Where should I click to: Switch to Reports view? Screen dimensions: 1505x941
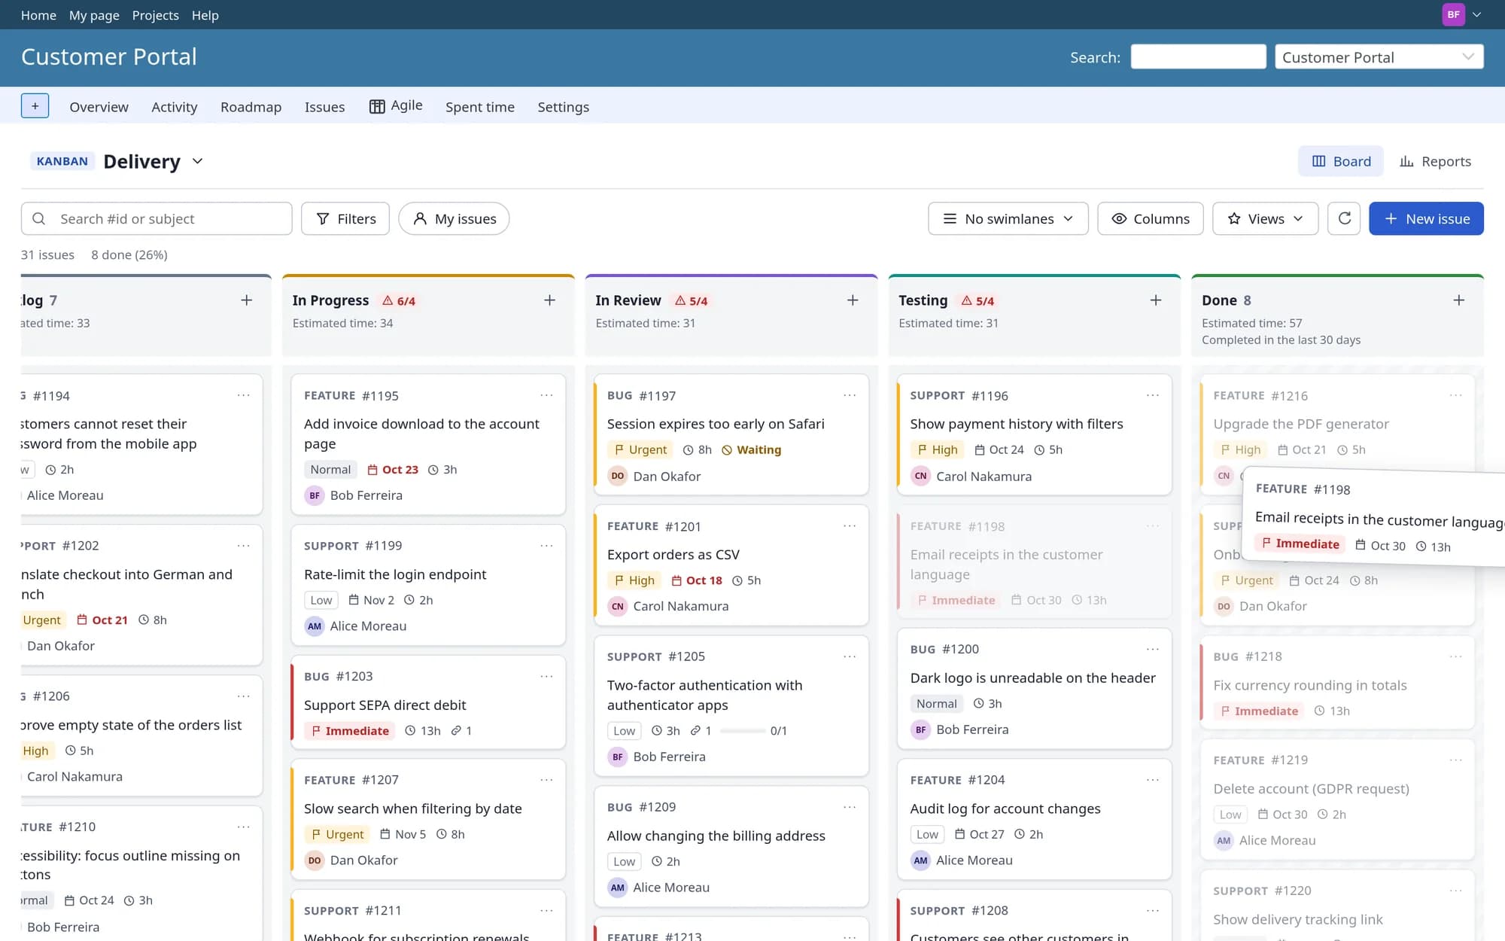tap(1435, 161)
